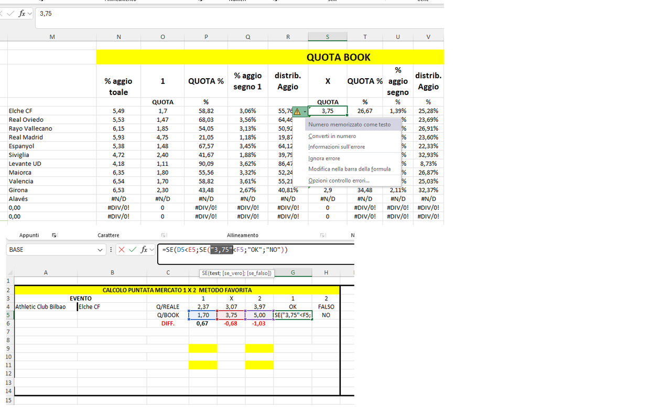Image resolution: width=671 pixels, height=413 pixels.
Task: Click the red -1,03 difference cell
Action: 259,324
